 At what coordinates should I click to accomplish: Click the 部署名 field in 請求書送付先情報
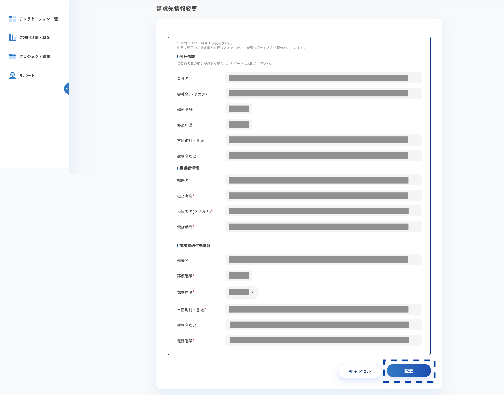323,260
